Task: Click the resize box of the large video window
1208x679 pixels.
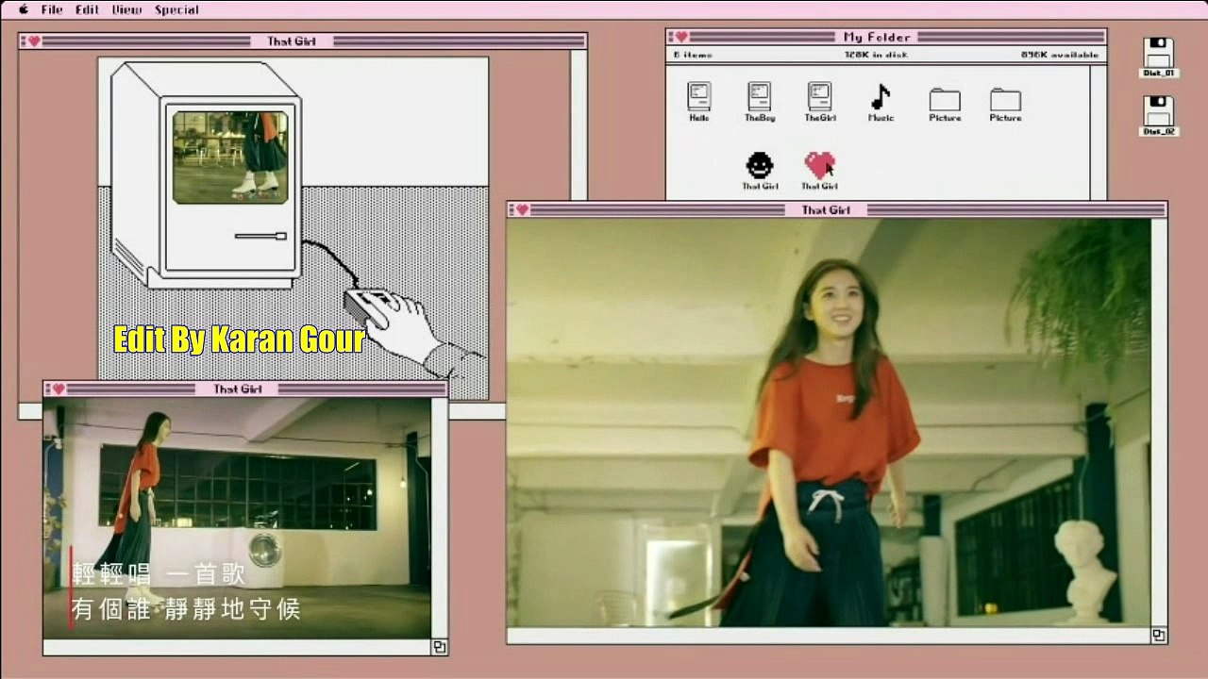Action: 1158,635
